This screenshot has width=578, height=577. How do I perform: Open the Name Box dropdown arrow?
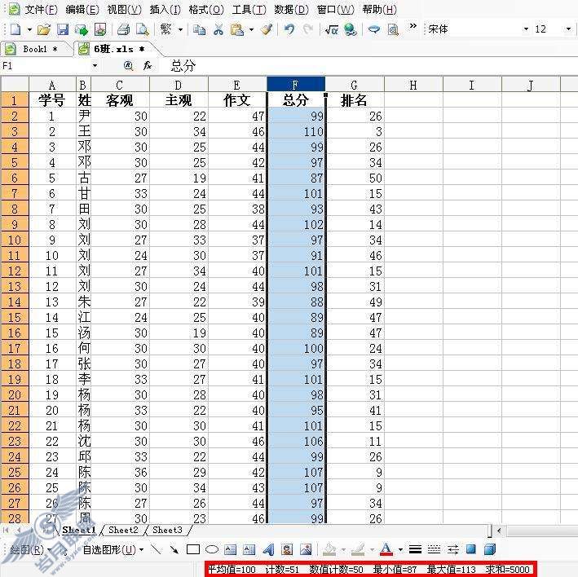[95, 66]
